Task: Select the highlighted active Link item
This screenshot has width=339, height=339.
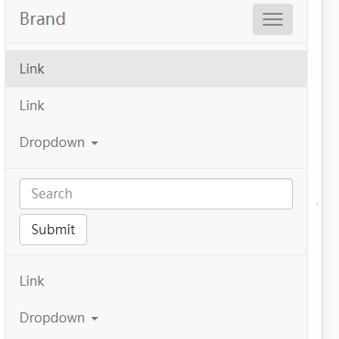Action: [156, 69]
